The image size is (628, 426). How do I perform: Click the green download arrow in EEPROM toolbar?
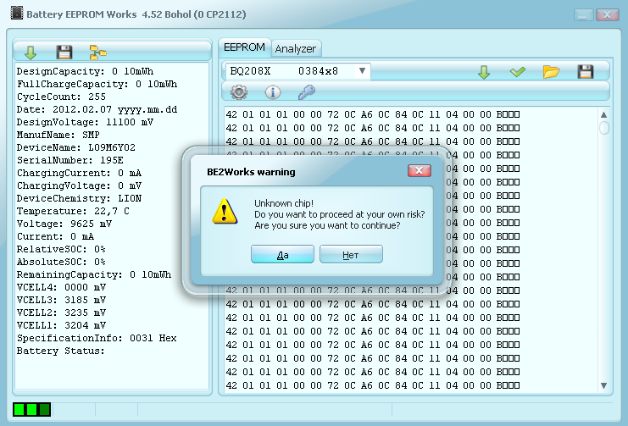(x=484, y=72)
